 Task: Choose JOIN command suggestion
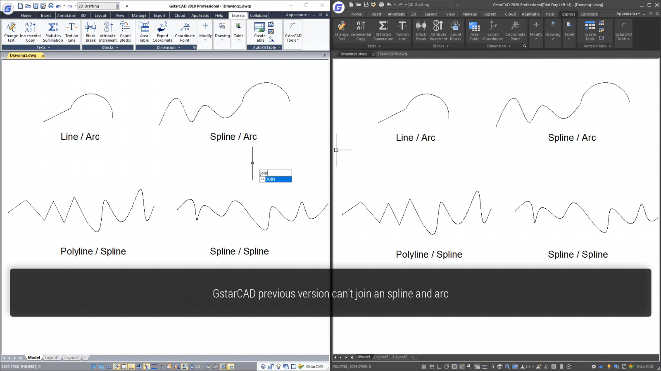276,179
